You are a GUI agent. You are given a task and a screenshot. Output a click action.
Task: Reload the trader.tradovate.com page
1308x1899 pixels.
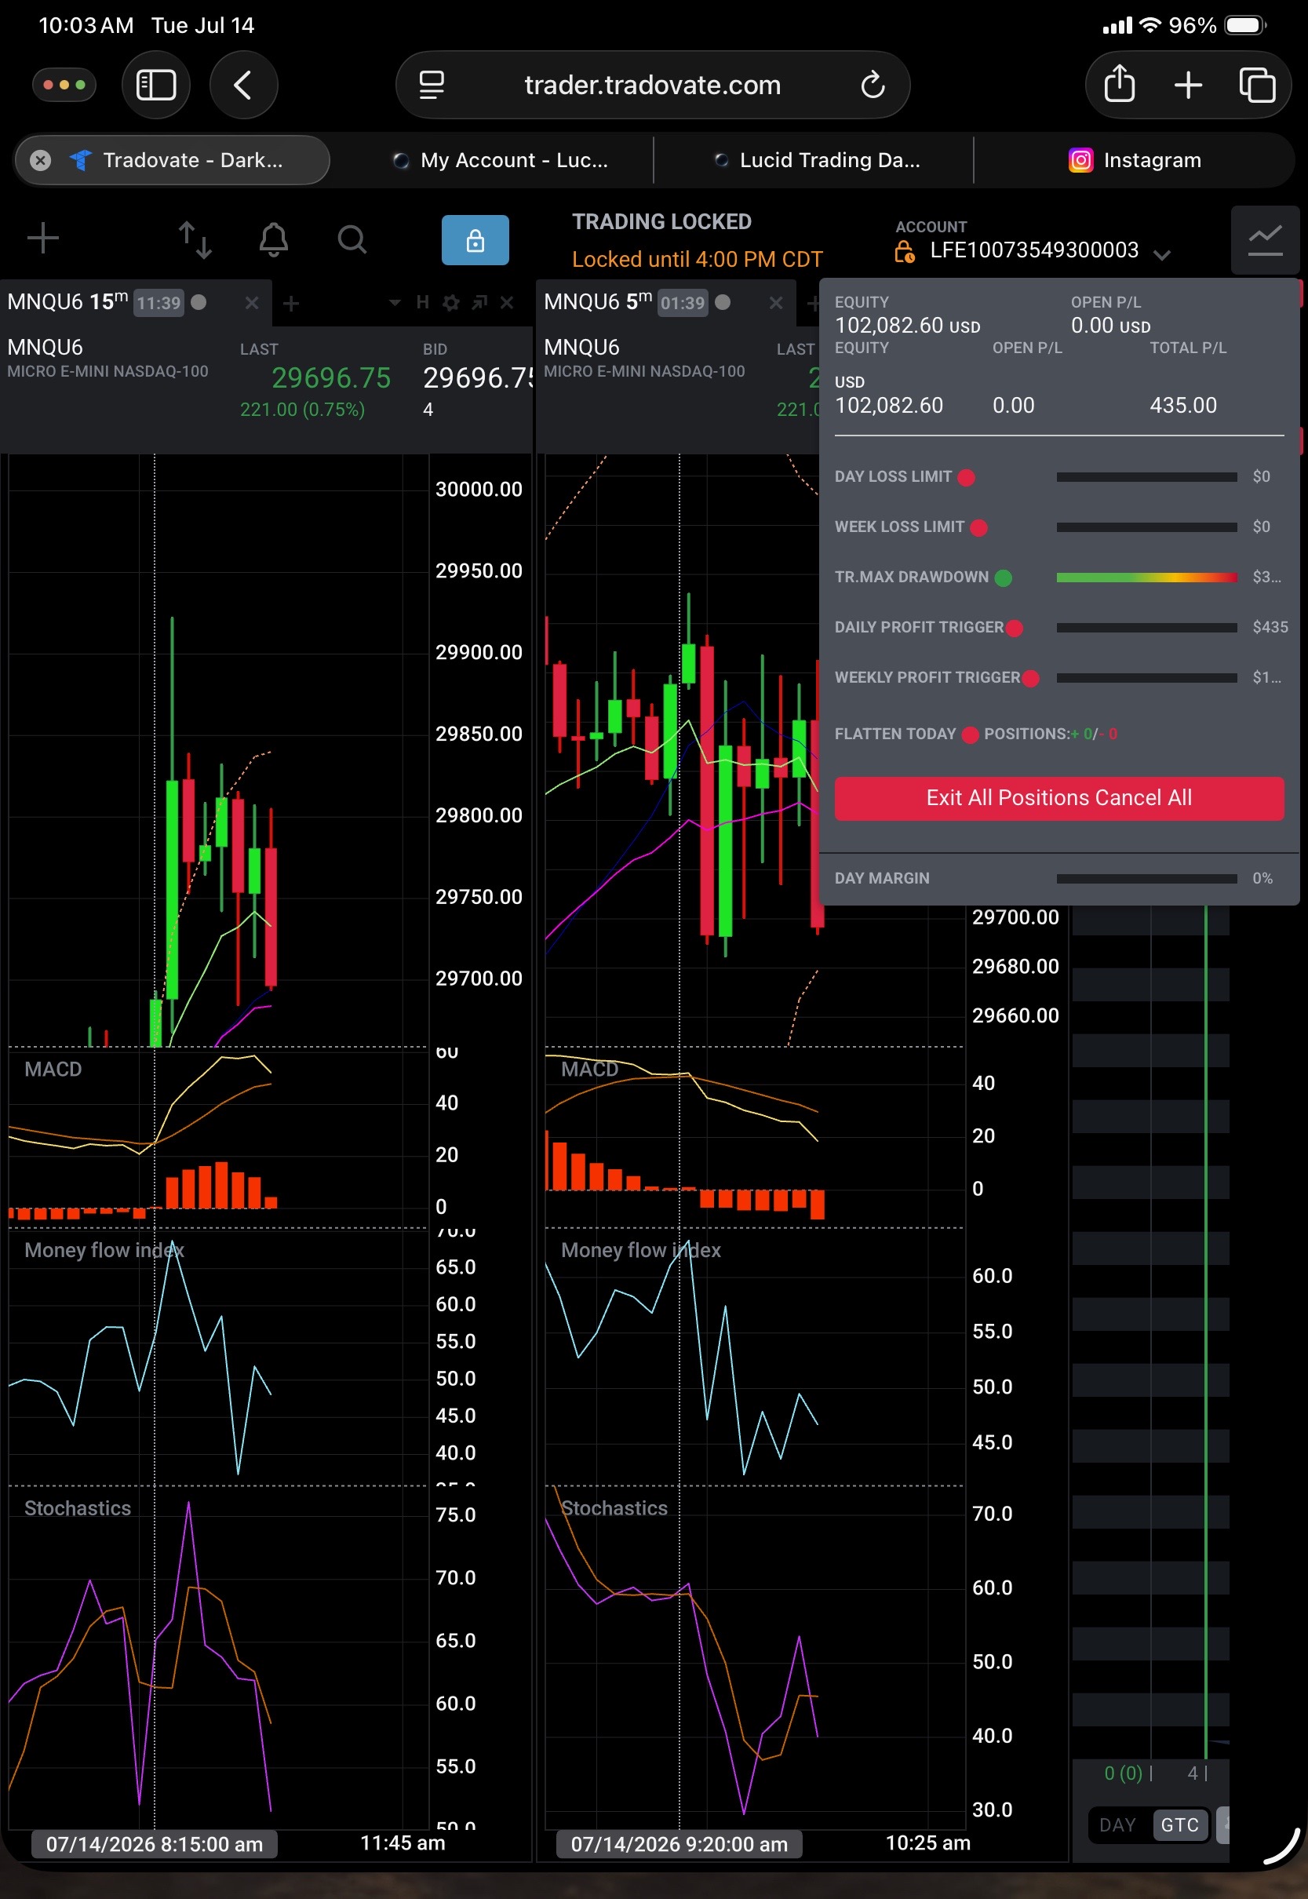(x=873, y=85)
